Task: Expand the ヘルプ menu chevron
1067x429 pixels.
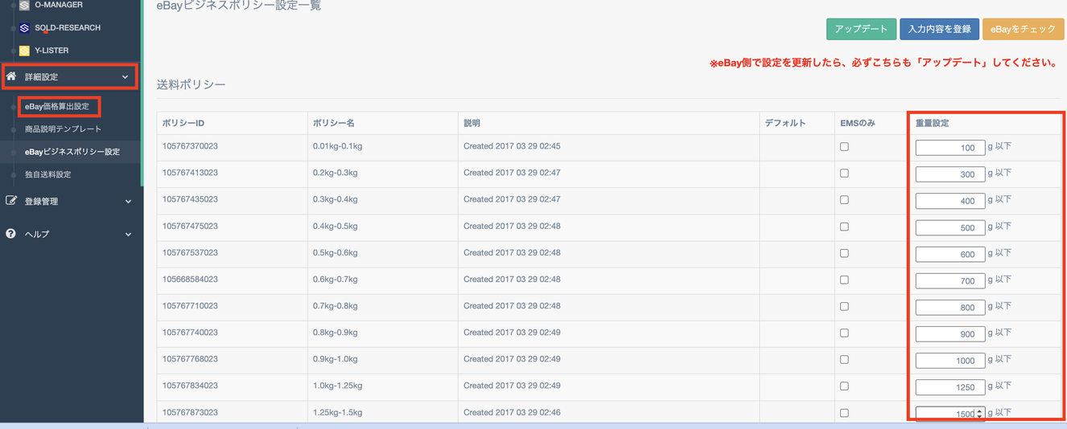Action: (x=128, y=235)
